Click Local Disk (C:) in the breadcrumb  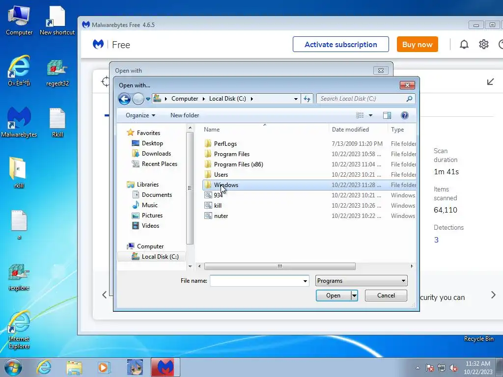227,99
